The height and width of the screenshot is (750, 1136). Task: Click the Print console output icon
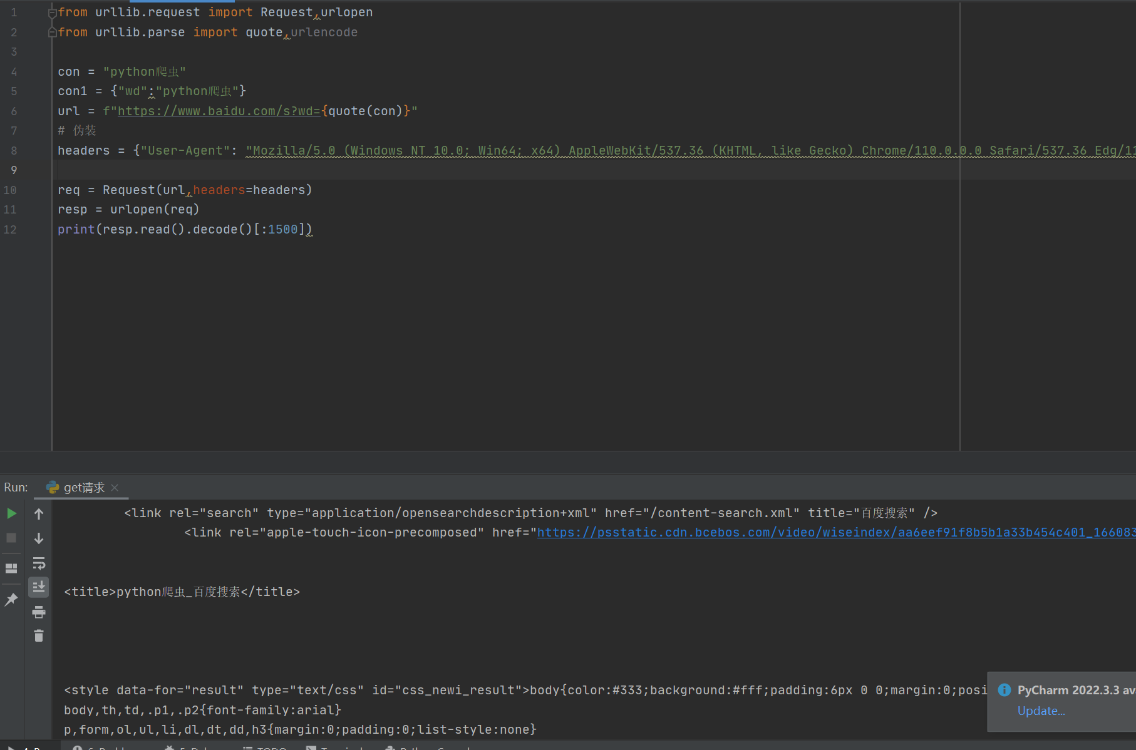pos(39,612)
